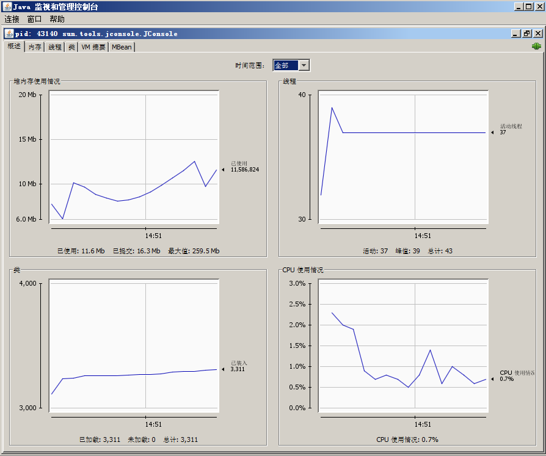Click the Java icon of the pid 43140 window
This screenshot has width=546, height=456.
click(9, 34)
